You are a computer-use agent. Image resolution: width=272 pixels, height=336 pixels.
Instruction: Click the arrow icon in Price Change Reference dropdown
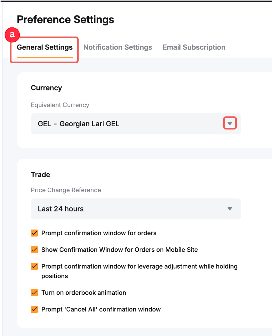click(230, 209)
